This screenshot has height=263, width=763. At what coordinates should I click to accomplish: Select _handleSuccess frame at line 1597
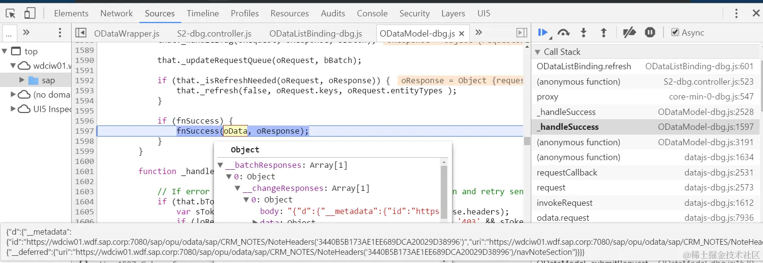point(645,127)
